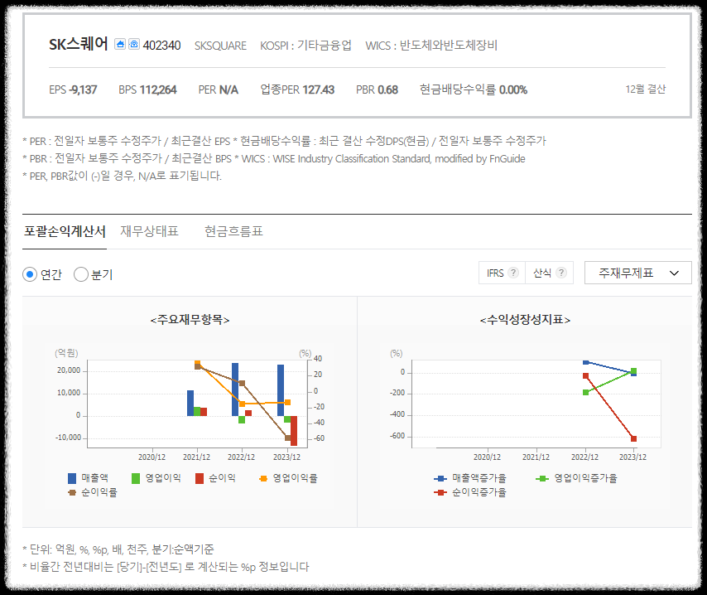Toggle the 매출액 legend swatch
The height and width of the screenshot is (595, 707).
coord(72,478)
